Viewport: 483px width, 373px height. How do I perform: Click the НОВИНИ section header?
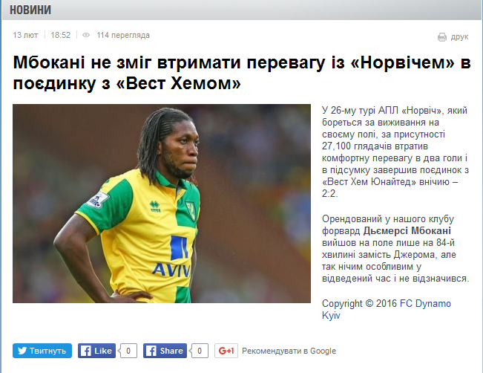(30, 10)
